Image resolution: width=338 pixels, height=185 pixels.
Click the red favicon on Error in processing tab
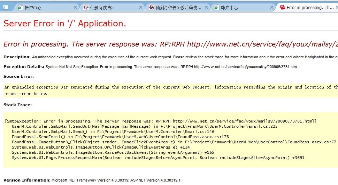click(282, 7)
